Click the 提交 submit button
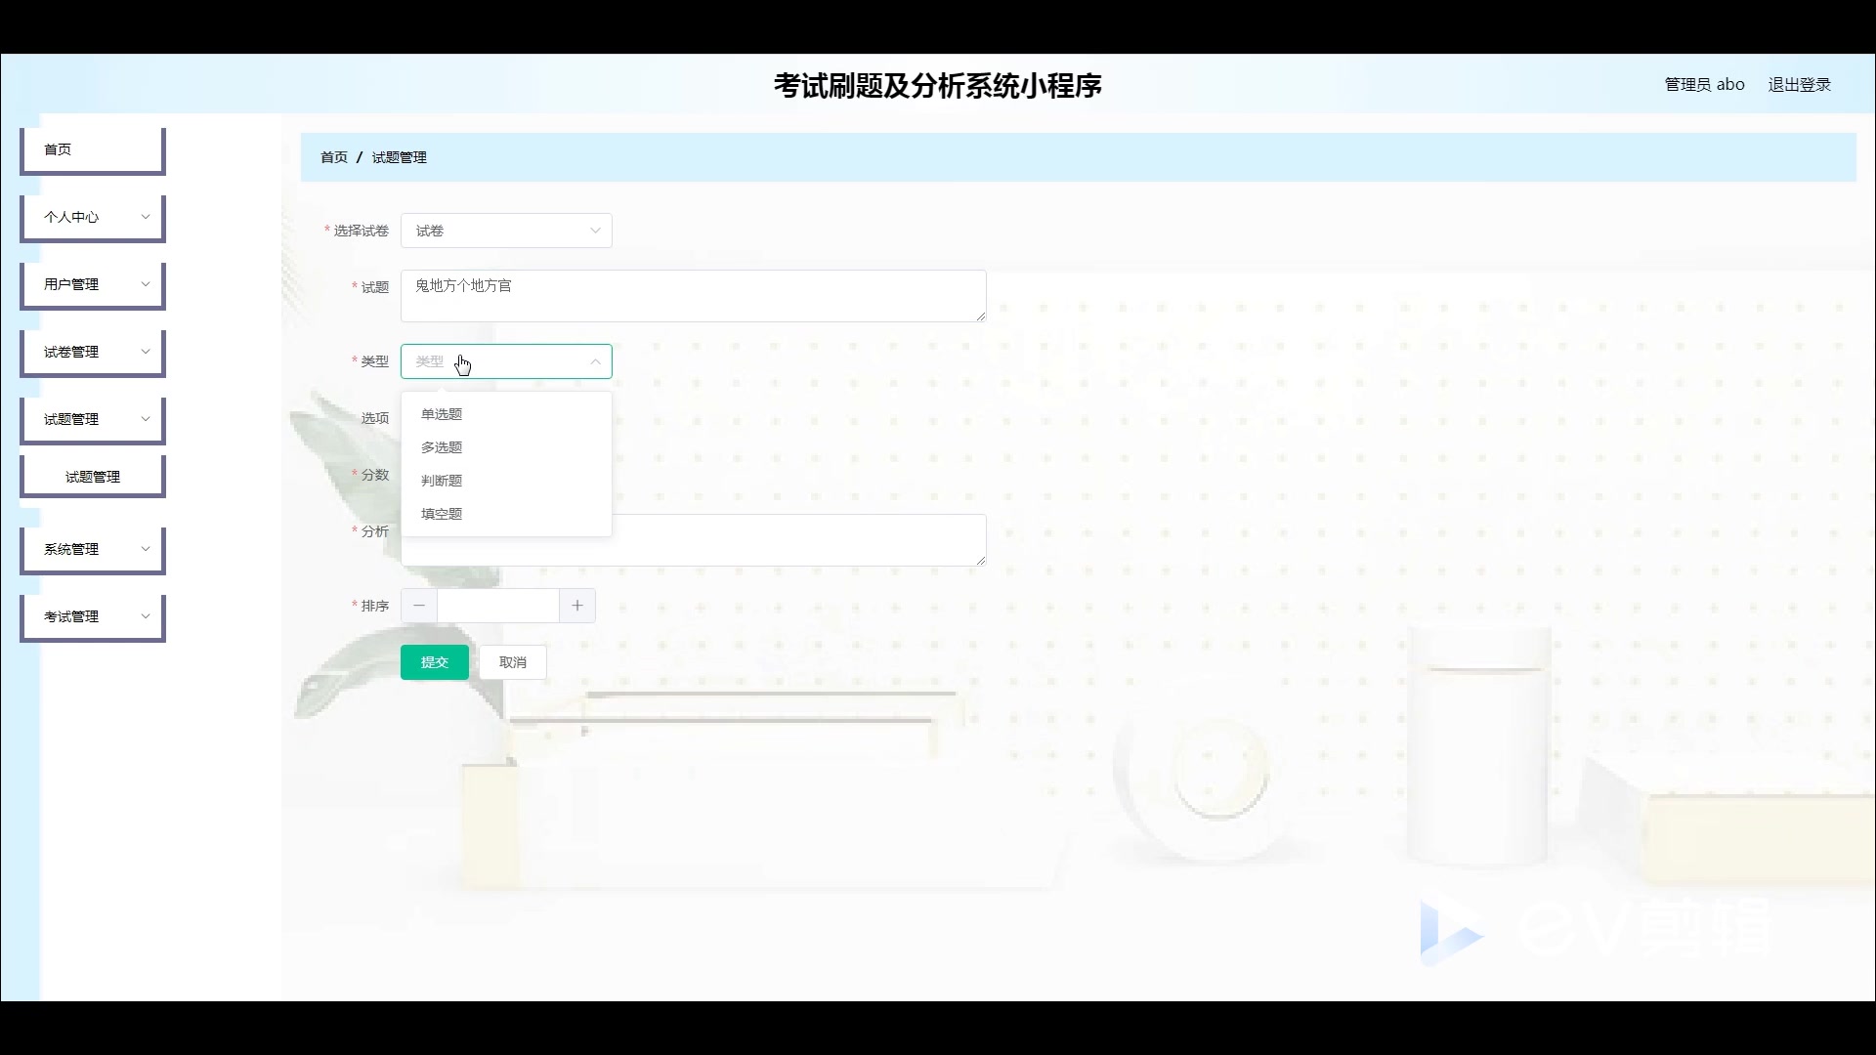The width and height of the screenshot is (1876, 1055). (434, 661)
